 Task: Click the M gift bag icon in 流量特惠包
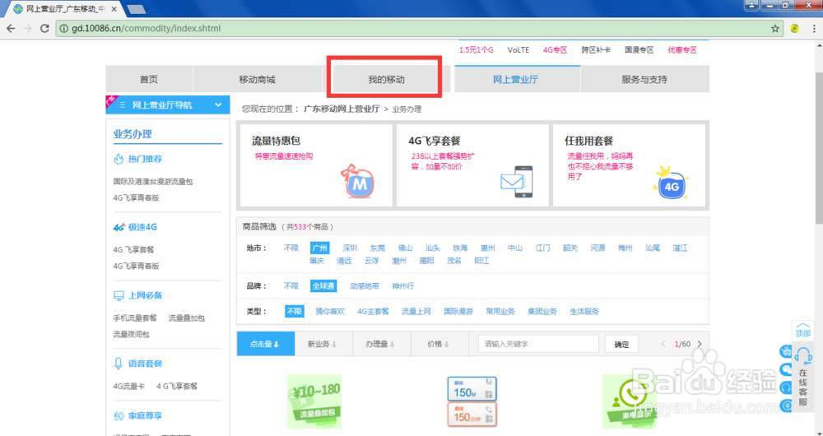(357, 181)
